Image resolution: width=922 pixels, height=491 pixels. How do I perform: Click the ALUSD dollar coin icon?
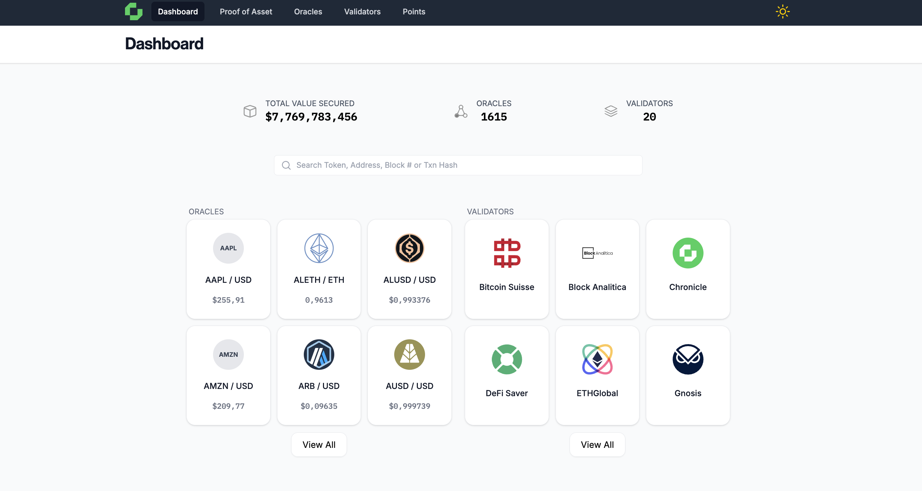[x=409, y=248]
